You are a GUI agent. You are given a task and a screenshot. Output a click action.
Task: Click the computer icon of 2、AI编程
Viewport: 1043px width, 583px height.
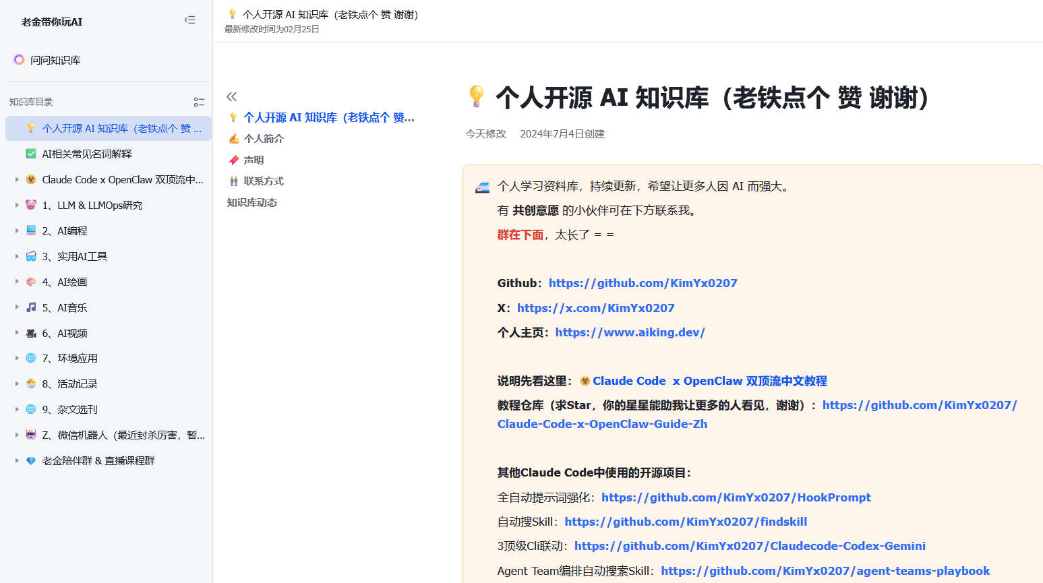(31, 231)
